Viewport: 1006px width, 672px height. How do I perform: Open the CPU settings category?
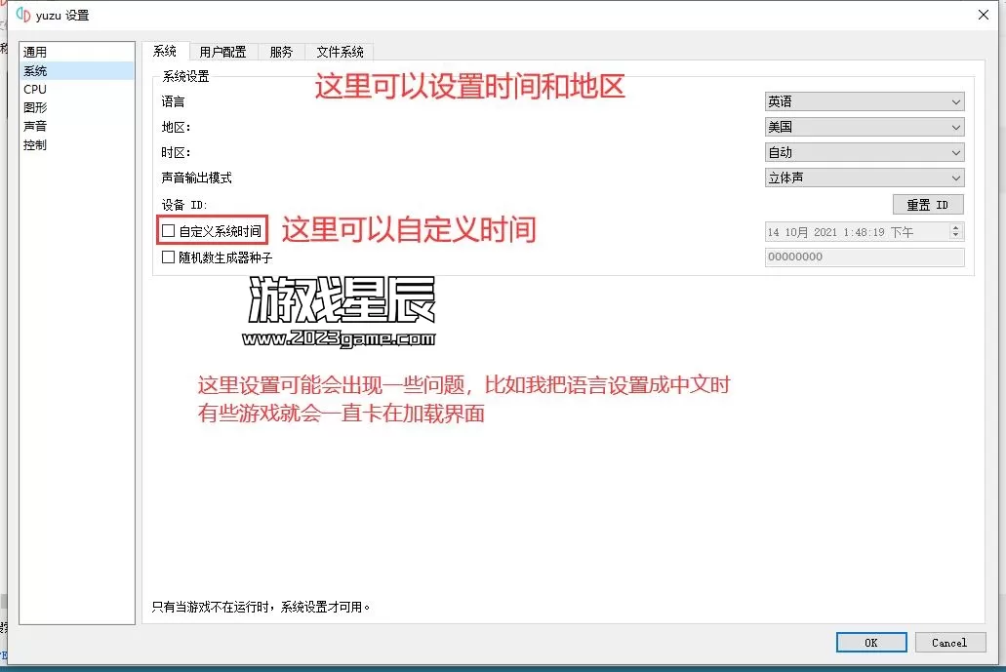click(35, 89)
